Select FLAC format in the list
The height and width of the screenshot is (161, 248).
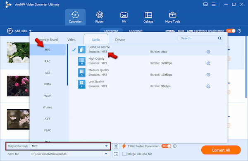tap(48, 130)
